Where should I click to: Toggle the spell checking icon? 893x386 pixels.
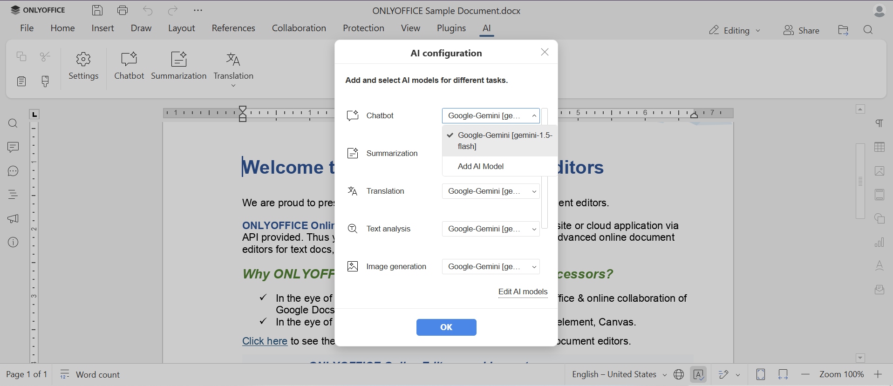click(x=698, y=374)
